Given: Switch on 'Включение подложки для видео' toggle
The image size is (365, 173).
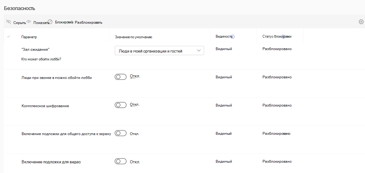Looking at the screenshot, I should (x=120, y=161).
